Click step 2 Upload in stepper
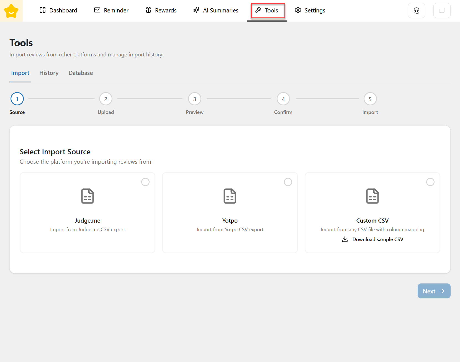This screenshot has width=460, height=362. point(106,99)
